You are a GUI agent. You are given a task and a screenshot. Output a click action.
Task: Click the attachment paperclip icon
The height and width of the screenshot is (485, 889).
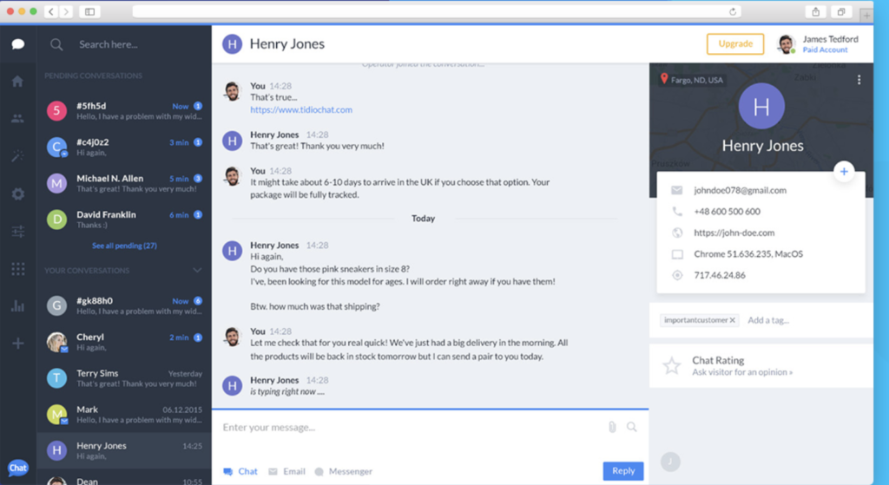pyautogui.click(x=612, y=427)
